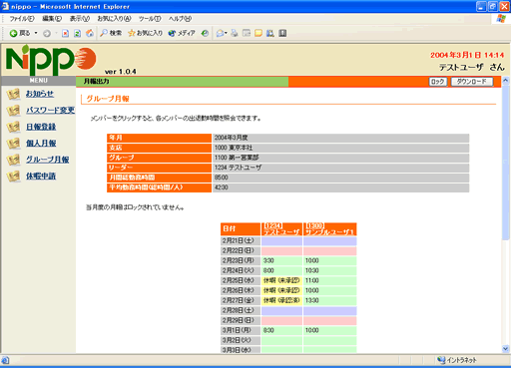Open the 編集(E) menu
Viewport: 511px width, 368px height.
(52, 19)
